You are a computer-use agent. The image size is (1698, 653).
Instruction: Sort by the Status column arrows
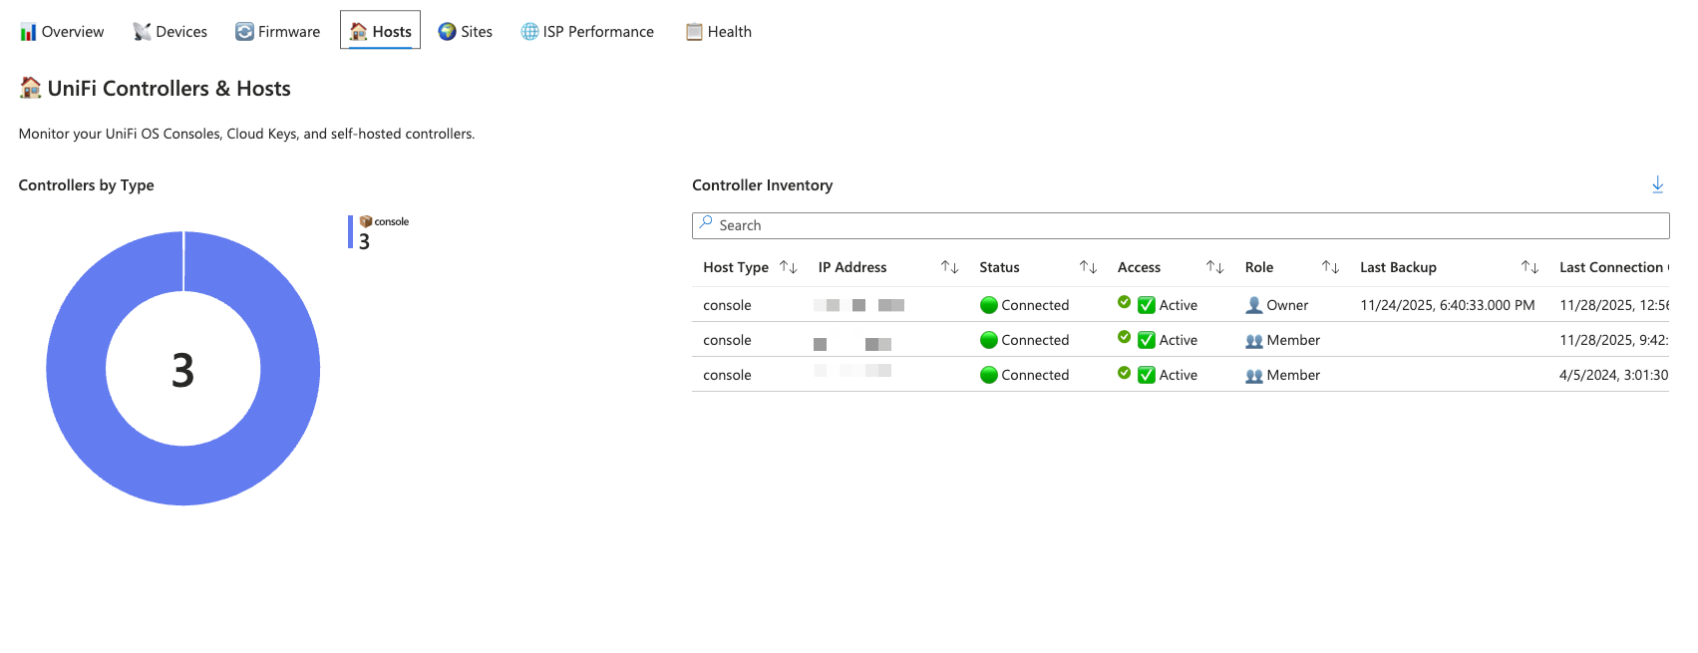1088,267
